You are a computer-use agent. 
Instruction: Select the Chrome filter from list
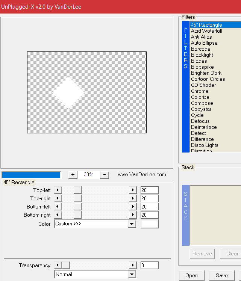coord(200,91)
